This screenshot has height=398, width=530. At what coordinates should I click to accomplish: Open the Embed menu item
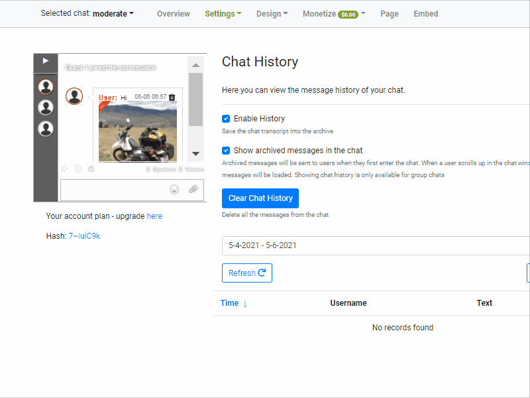click(x=425, y=13)
